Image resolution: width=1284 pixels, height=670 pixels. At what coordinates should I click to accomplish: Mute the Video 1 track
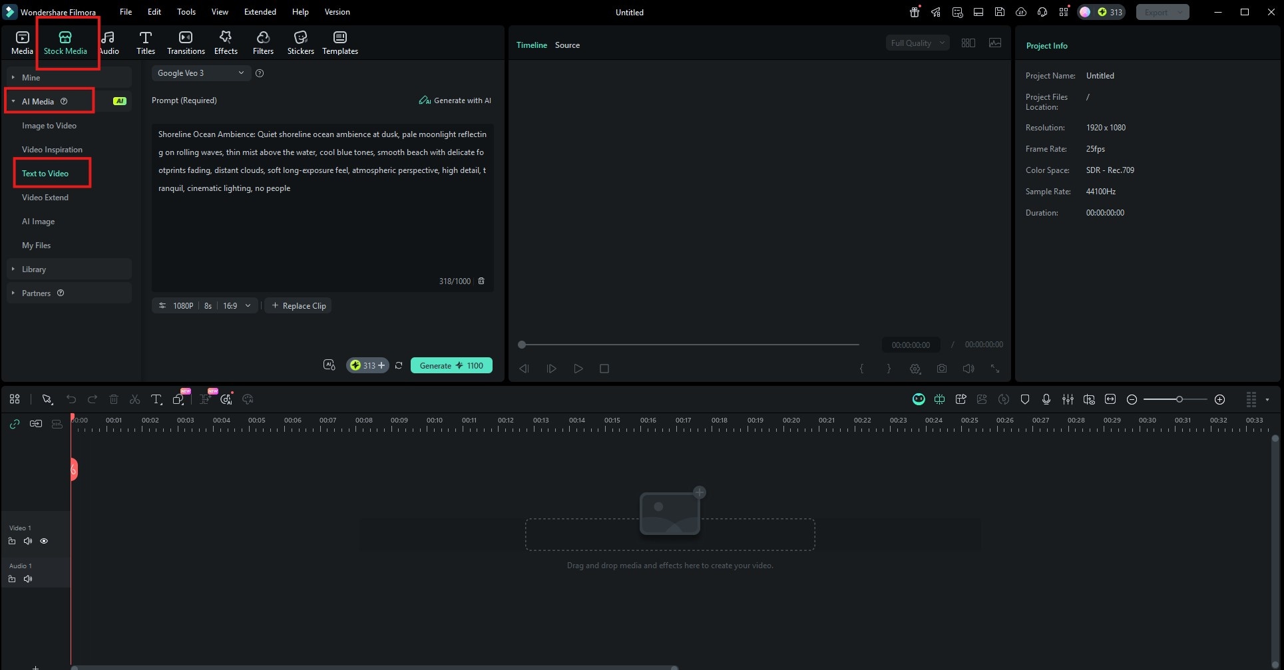point(28,541)
